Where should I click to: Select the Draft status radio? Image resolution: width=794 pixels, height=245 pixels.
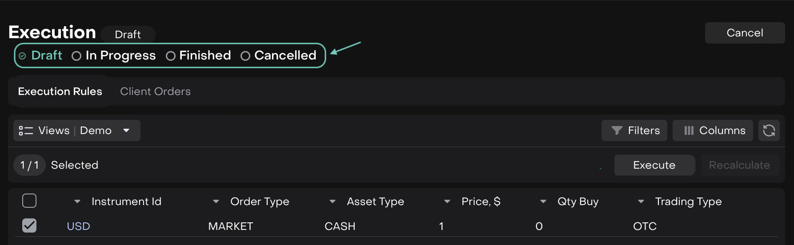[22, 56]
